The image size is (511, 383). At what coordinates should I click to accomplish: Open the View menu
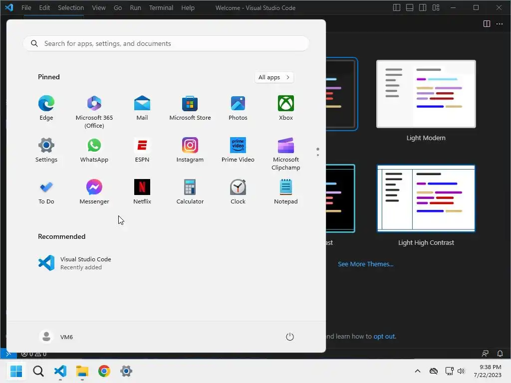(x=98, y=7)
